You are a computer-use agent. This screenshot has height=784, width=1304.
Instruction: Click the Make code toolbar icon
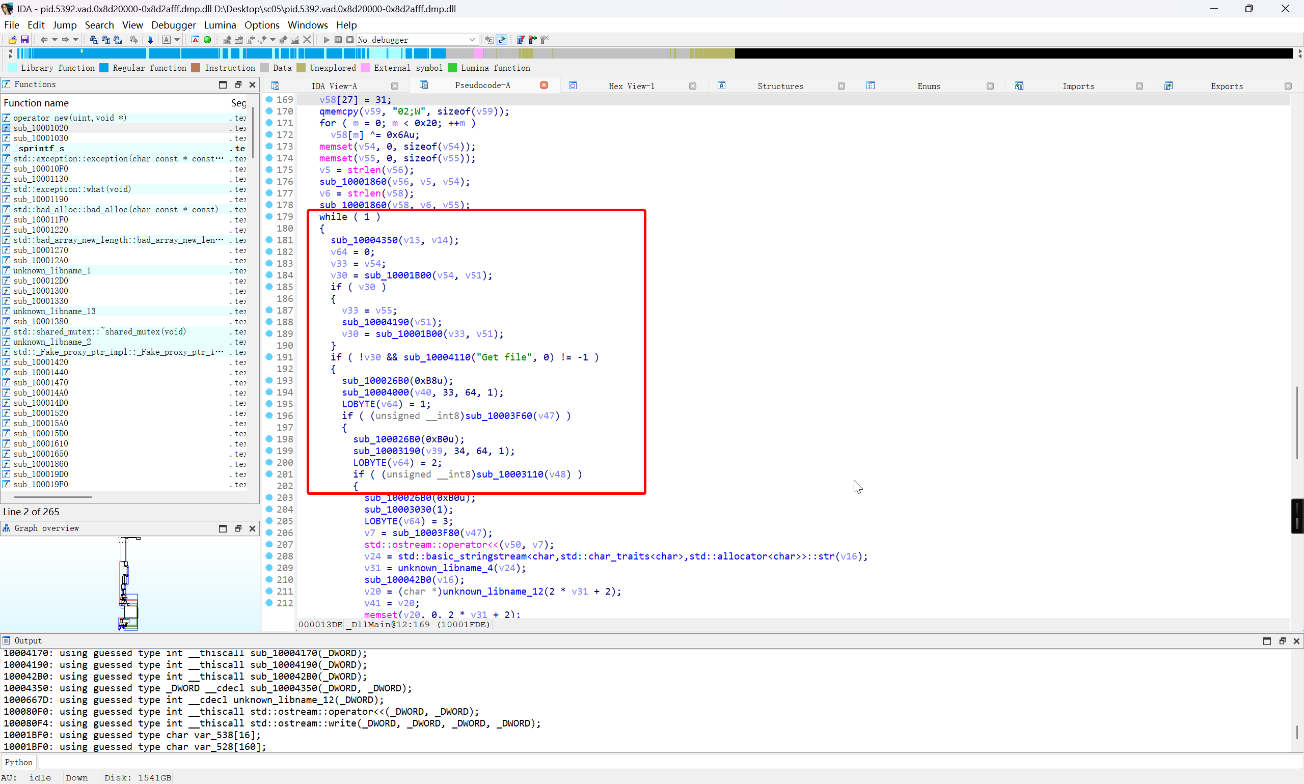227,40
